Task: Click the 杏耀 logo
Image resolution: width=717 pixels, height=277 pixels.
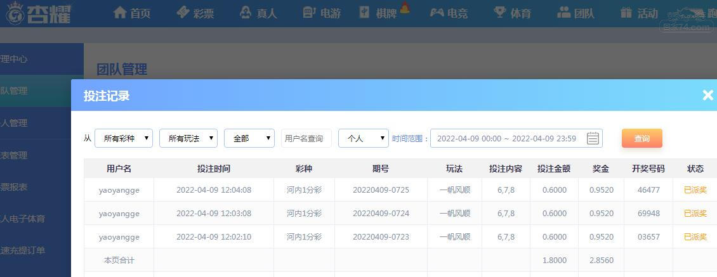Action: (x=39, y=14)
